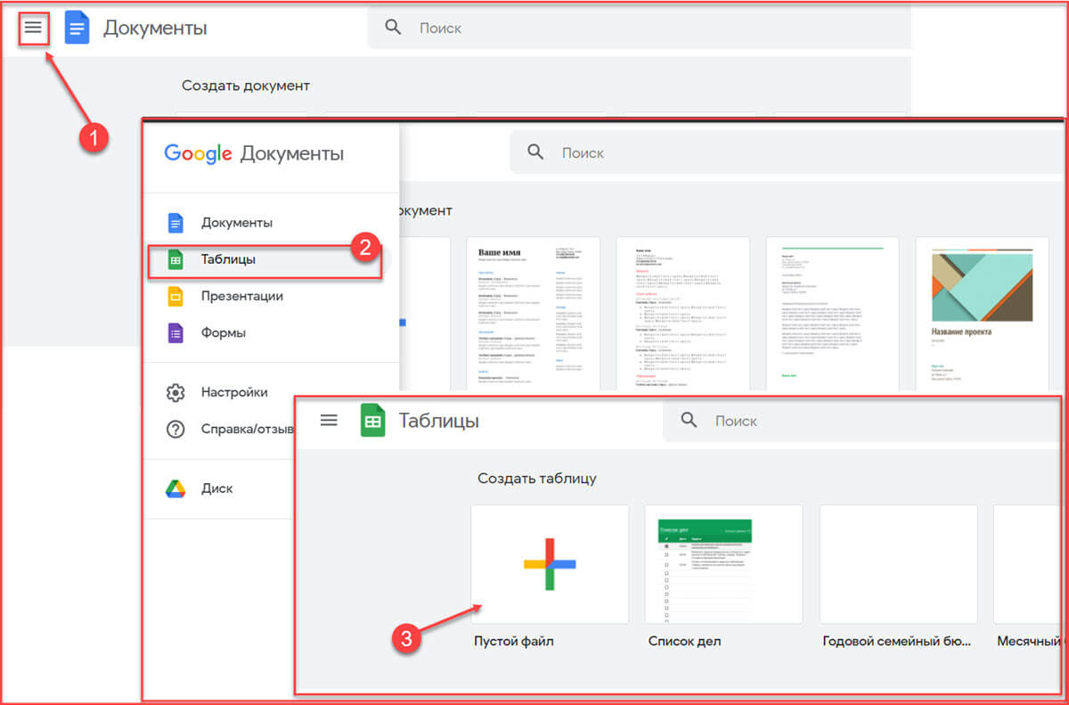Screen dimensions: 1069x705
Task: Click the blue Документы icon in the side menu
Action: point(175,223)
